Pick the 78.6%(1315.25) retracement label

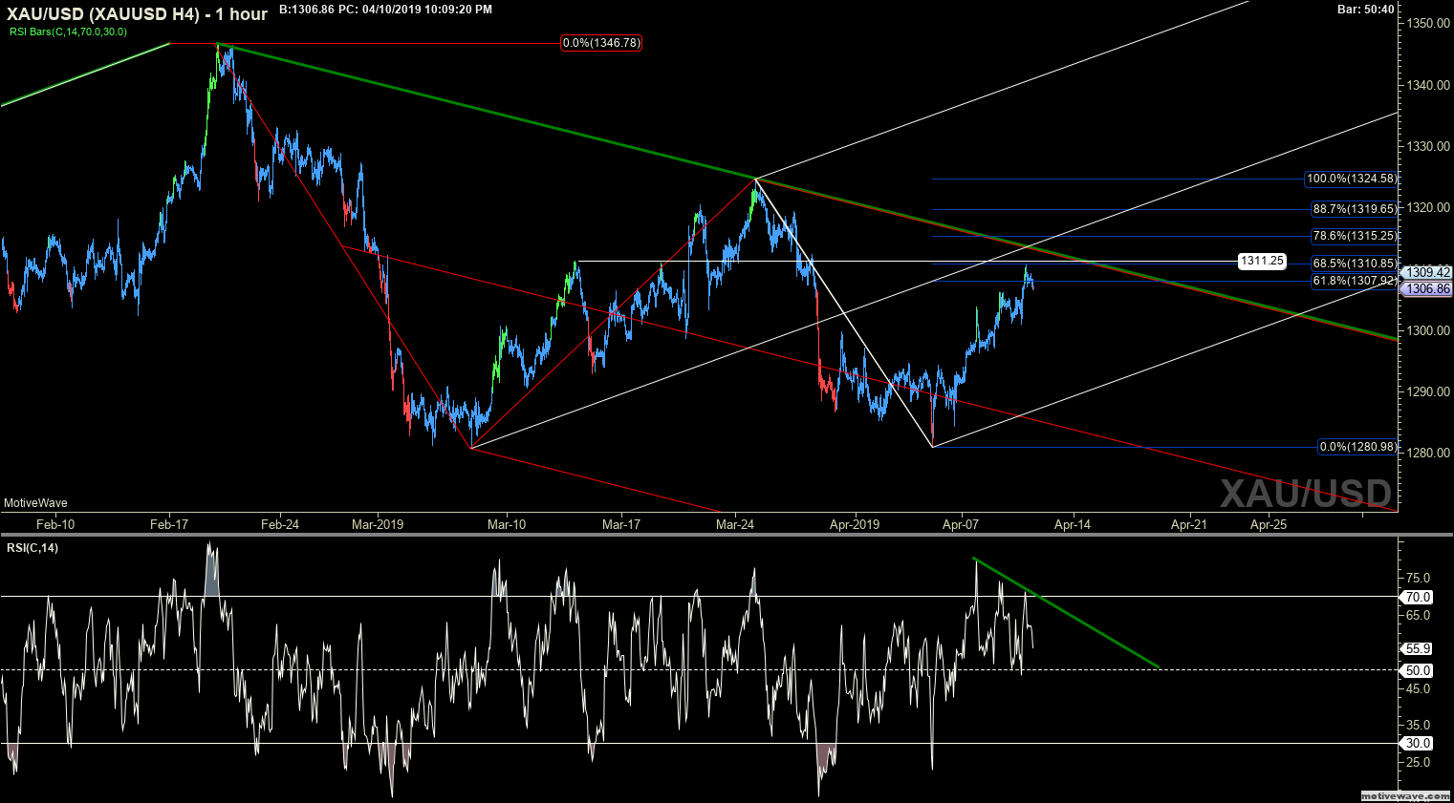(1355, 236)
